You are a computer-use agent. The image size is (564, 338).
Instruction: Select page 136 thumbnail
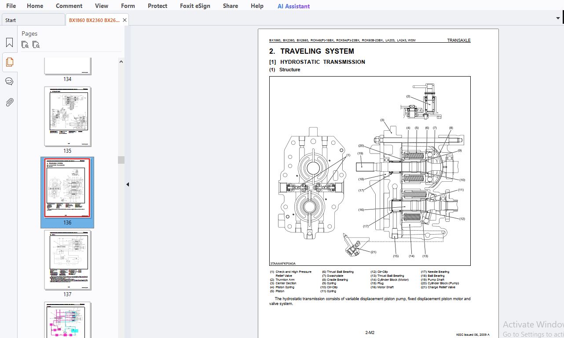coord(67,188)
